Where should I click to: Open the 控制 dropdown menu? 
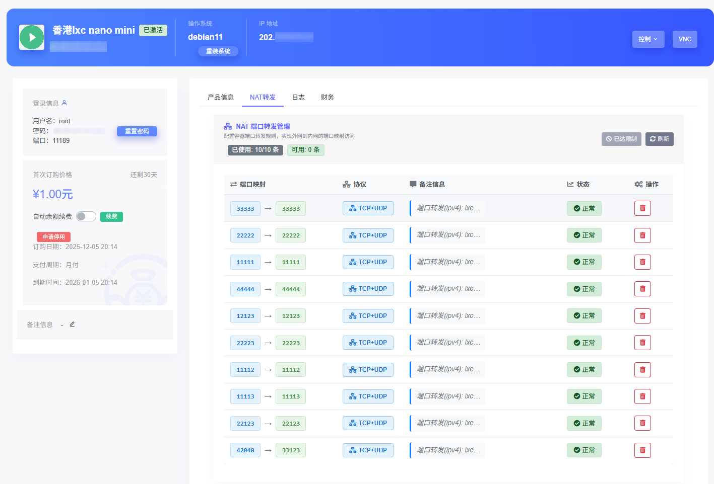(648, 39)
